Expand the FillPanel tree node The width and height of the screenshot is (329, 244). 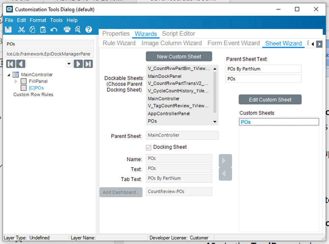(x=16, y=81)
